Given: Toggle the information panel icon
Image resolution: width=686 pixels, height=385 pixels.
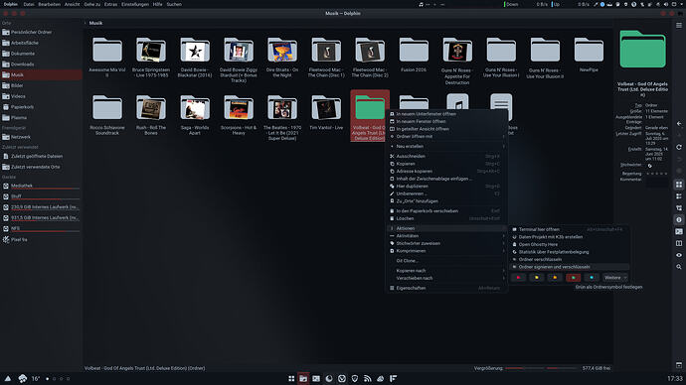Looking at the screenshot, I should (x=679, y=219).
